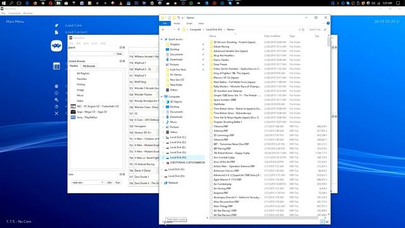Click the undo icon in Explorer title bar

pos(178,18)
